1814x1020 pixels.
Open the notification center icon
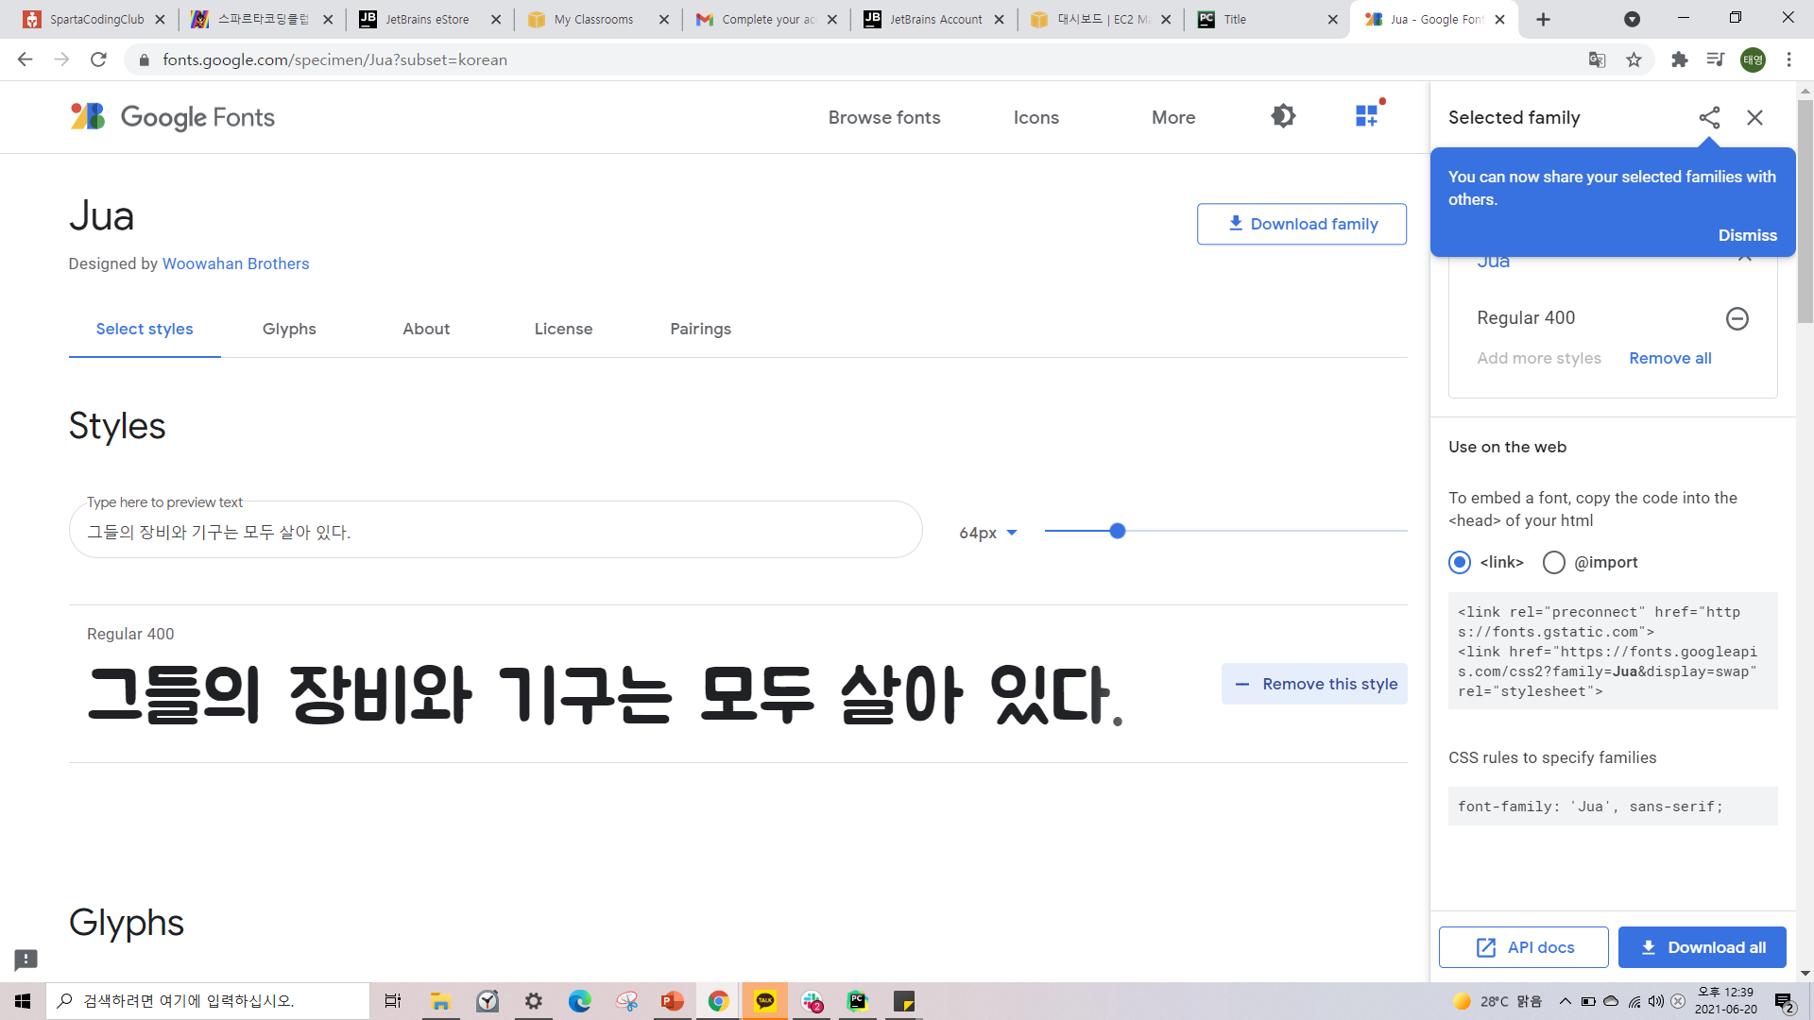1784,1001
